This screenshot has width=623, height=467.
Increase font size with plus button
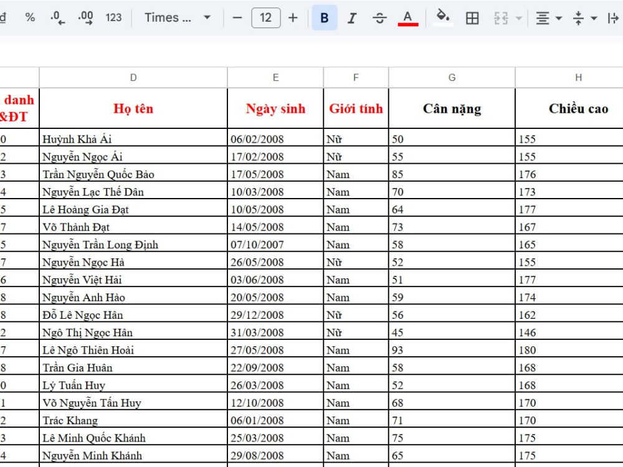coord(293,18)
